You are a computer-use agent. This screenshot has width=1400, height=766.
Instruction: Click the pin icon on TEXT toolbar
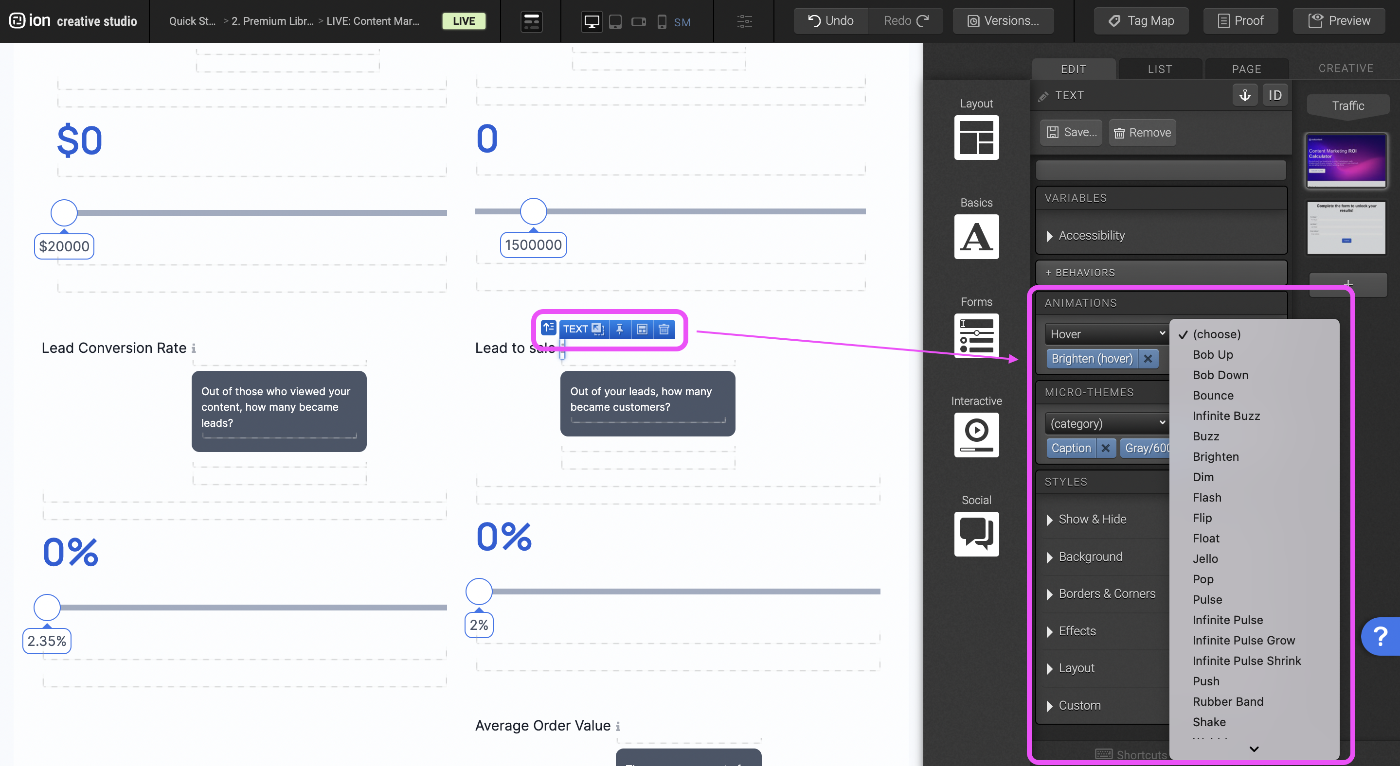pyautogui.click(x=620, y=329)
